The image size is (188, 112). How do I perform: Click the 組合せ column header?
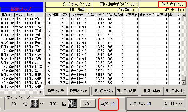pos(78,15)
